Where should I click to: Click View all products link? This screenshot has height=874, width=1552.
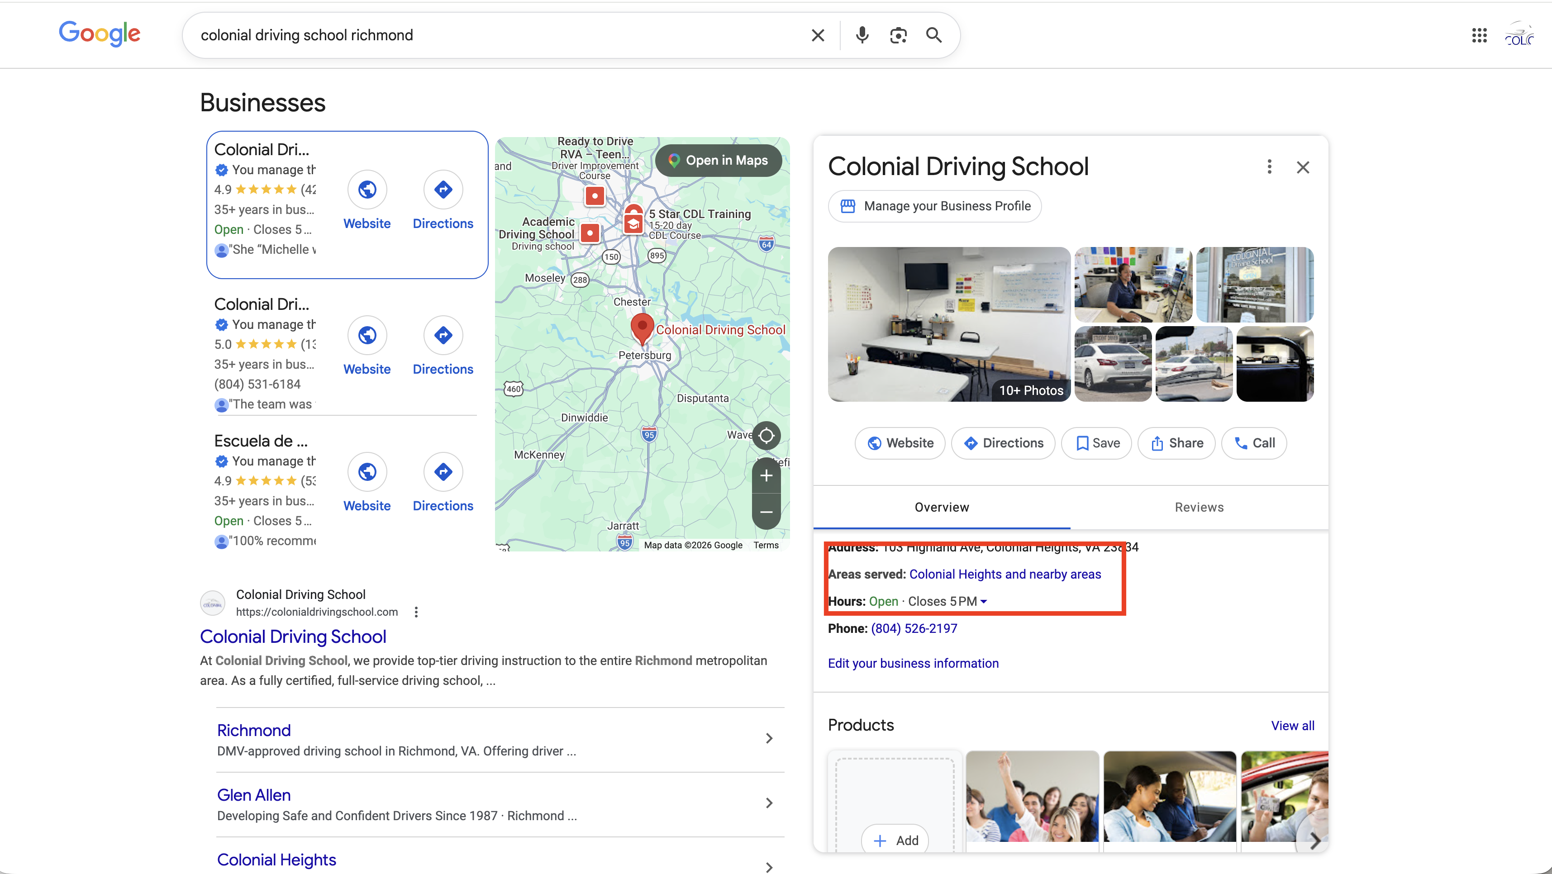pos(1292,727)
